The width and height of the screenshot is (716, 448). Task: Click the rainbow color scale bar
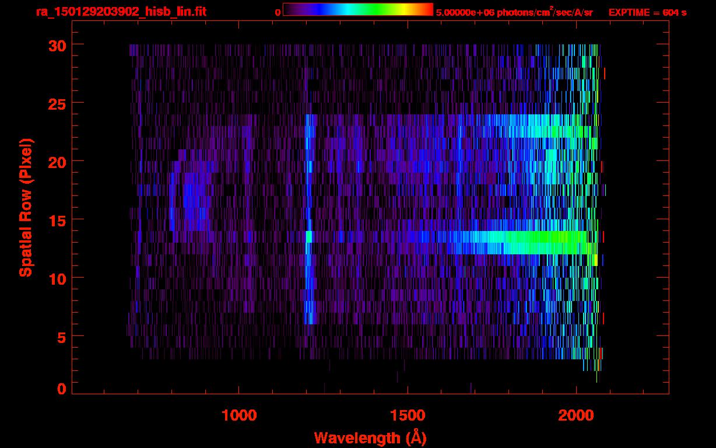(x=358, y=9)
